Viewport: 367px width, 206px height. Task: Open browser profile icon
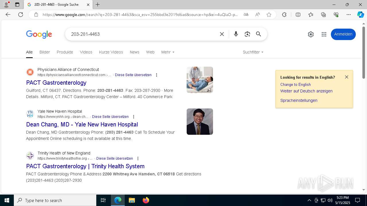pyautogui.click(x=6, y=5)
